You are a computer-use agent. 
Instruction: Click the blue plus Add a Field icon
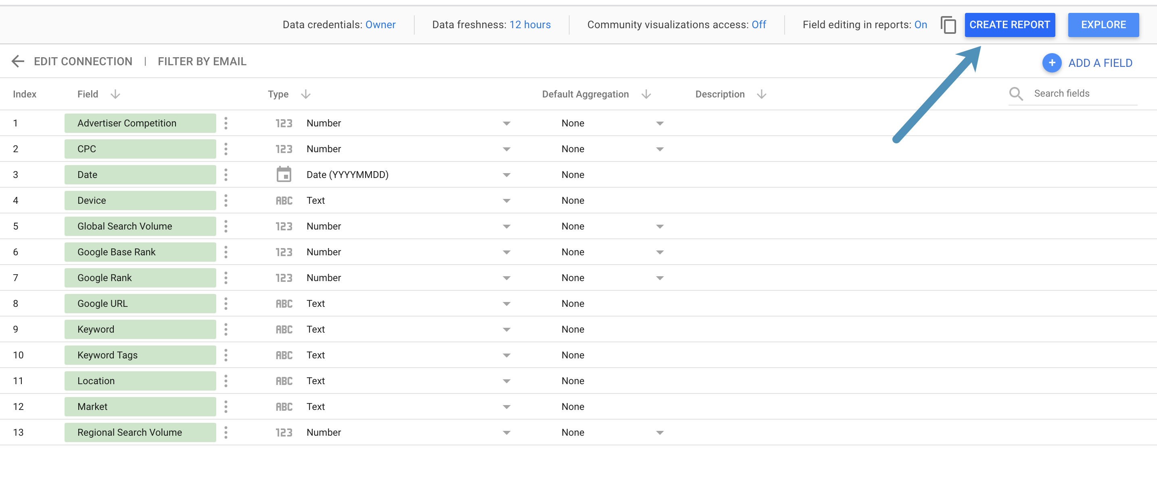[x=1051, y=63]
